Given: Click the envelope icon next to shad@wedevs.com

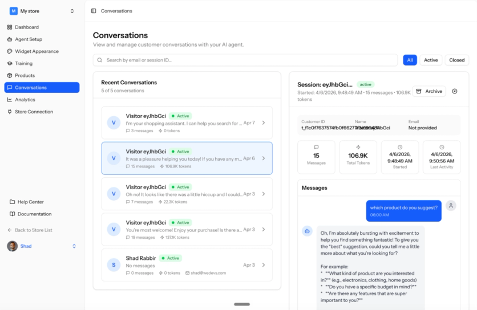Looking at the screenshot, I should tap(187, 273).
